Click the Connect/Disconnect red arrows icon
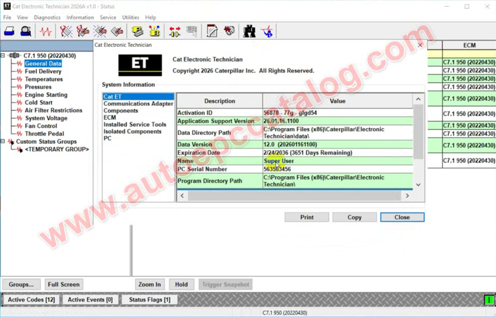This screenshot has width=496, height=317. pos(174,32)
